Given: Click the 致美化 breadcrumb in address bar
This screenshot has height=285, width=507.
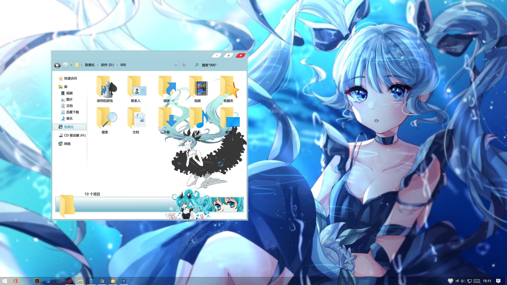Looking at the screenshot, I should point(90,65).
